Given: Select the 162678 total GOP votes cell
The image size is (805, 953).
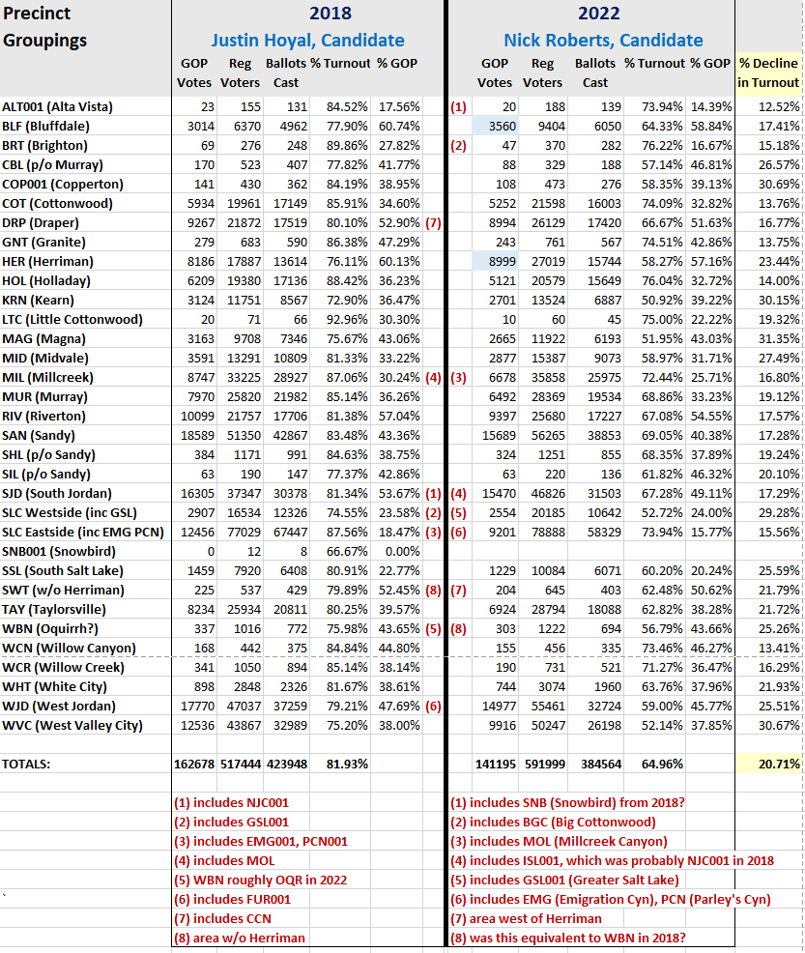Looking at the screenshot, I should pyautogui.click(x=197, y=764).
